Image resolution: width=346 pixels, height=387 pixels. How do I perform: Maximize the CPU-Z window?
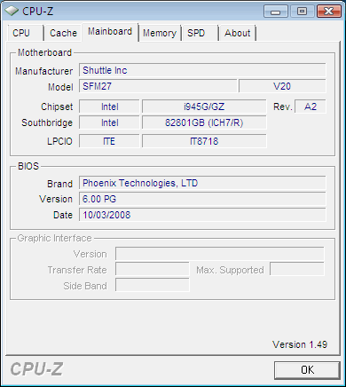[x=302, y=12]
